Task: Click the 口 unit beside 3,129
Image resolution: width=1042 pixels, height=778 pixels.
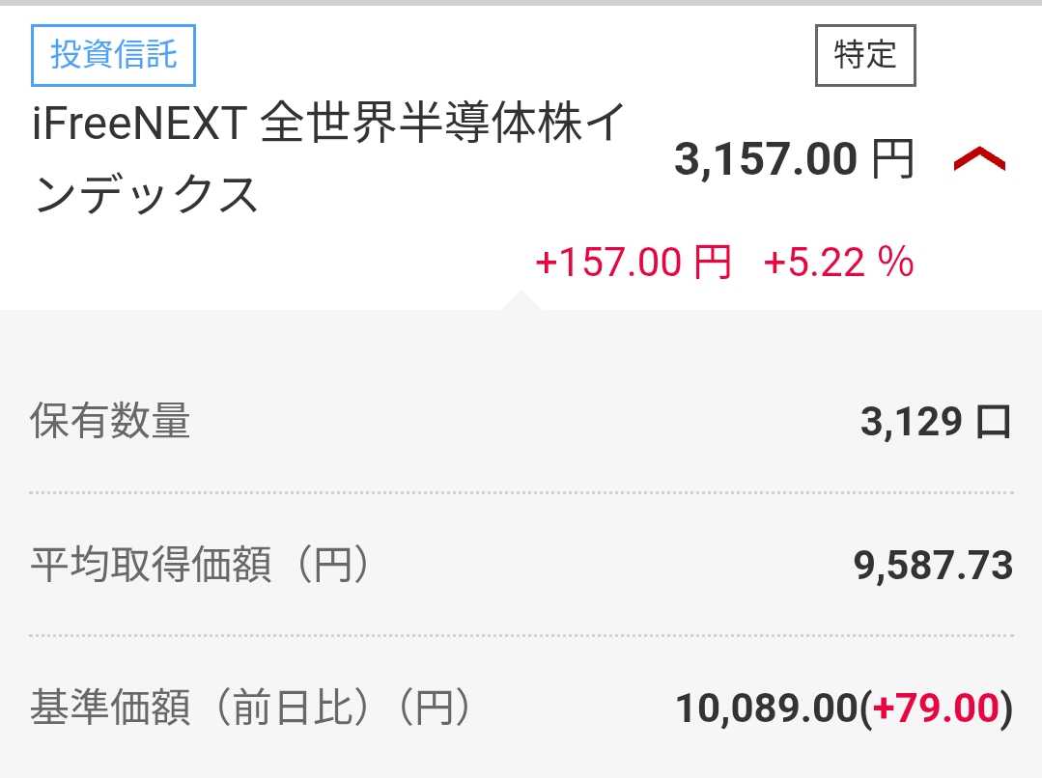Action: click(x=993, y=422)
